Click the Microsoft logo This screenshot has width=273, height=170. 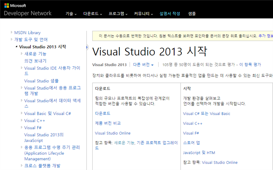[x=15, y=6]
